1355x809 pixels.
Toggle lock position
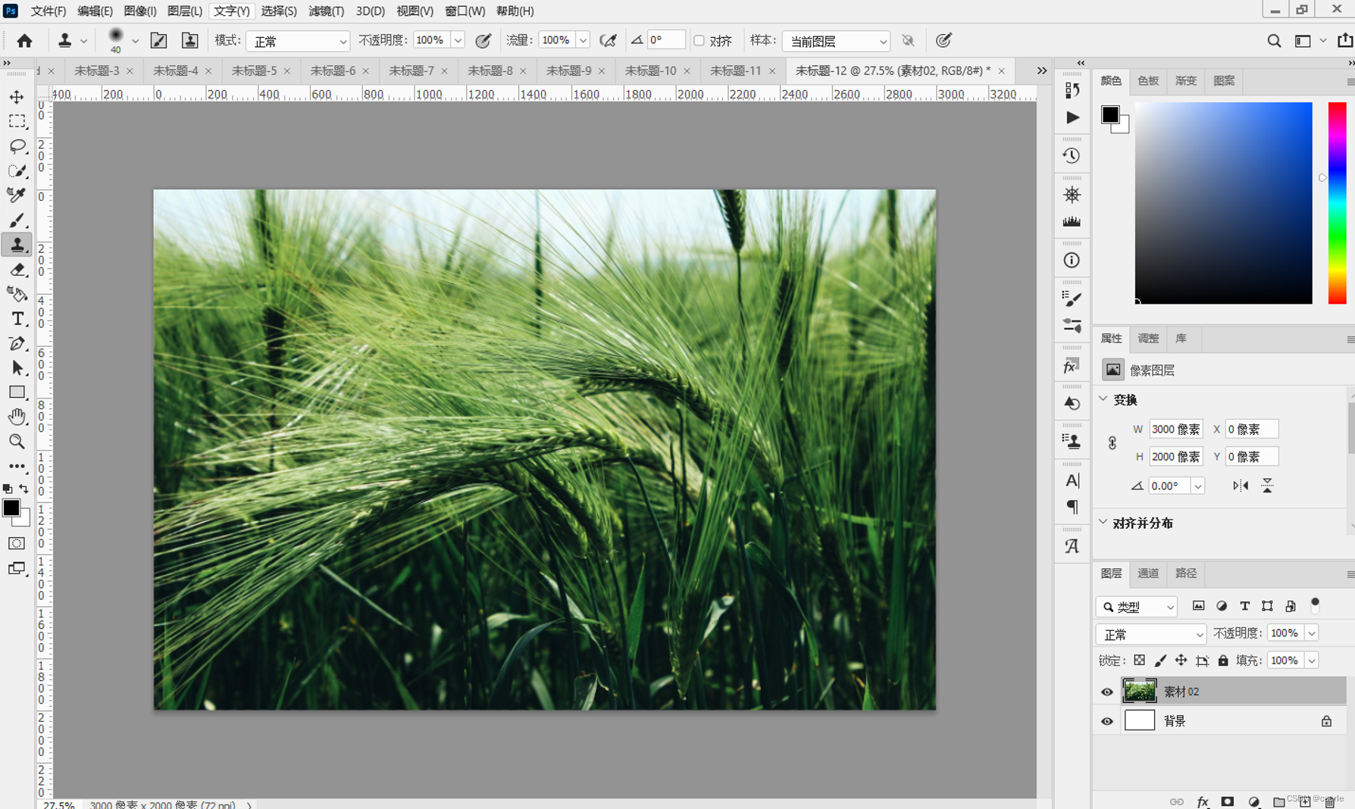click(1181, 661)
